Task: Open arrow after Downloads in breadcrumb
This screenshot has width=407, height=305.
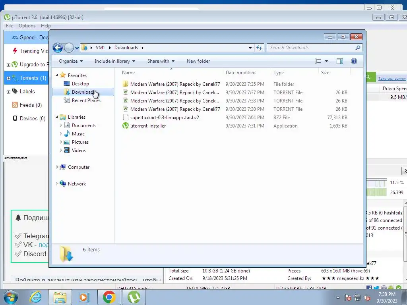Action: click(143, 48)
